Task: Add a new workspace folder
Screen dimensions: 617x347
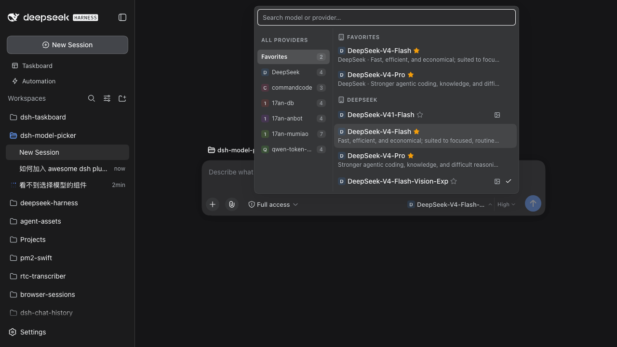Action: (x=122, y=98)
